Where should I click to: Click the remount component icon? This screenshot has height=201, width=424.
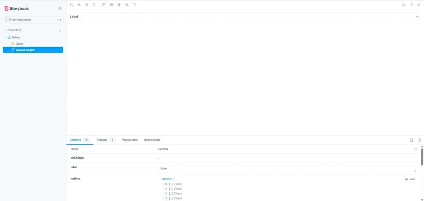pyautogui.click(x=72, y=5)
